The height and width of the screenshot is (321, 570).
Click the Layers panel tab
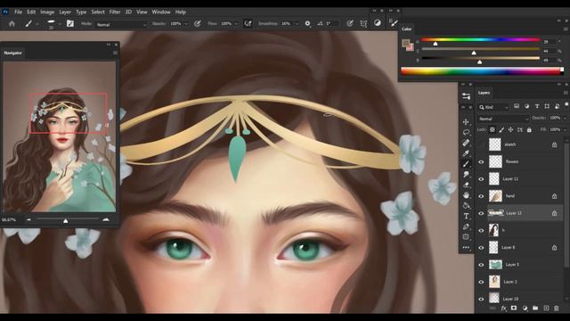tap(484, 93)
